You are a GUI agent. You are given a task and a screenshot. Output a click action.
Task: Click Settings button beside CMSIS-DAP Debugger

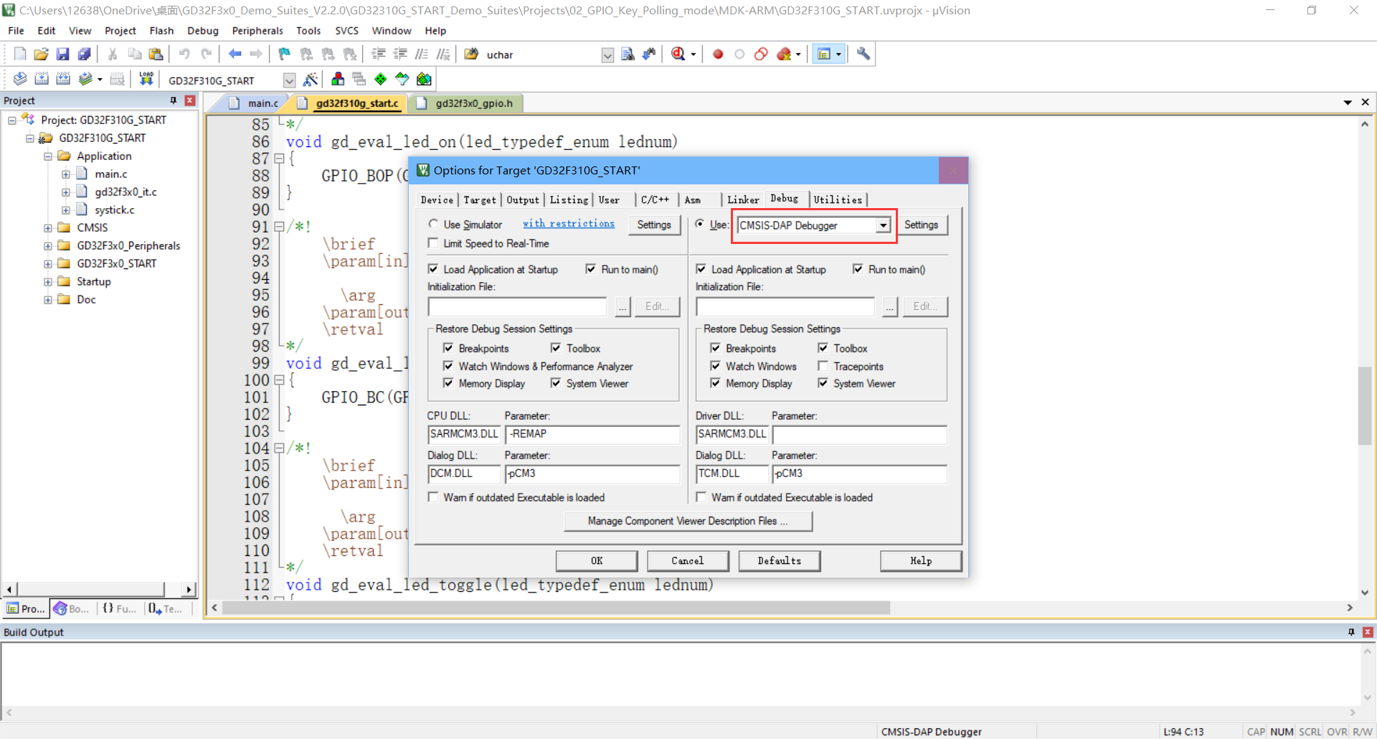click(921, 225)
